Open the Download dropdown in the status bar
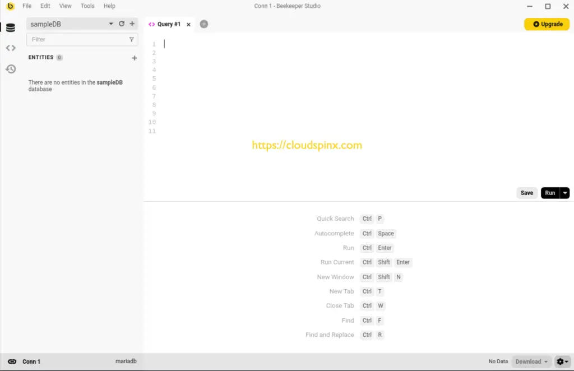Image resolution: width=574 pixels, height=371 pixels. click(x=530, y=361)
